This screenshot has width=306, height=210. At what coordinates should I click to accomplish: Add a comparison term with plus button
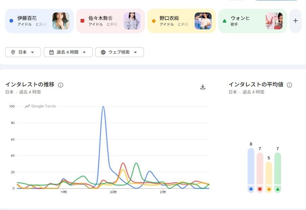point(295,21)
